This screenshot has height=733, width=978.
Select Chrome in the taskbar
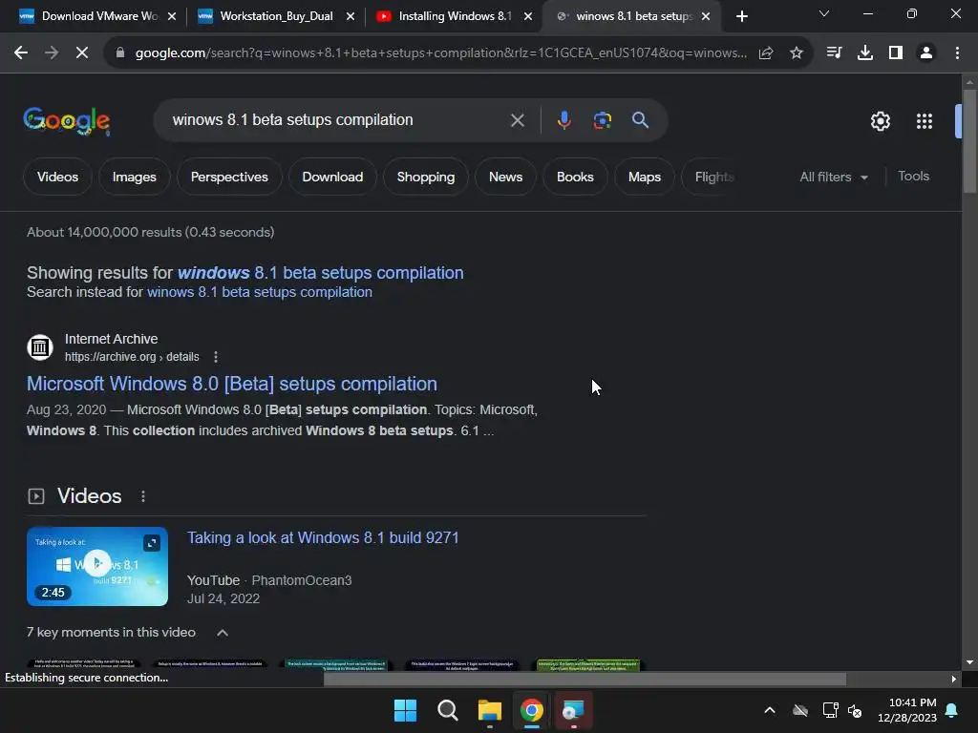[x=531, y=710]
